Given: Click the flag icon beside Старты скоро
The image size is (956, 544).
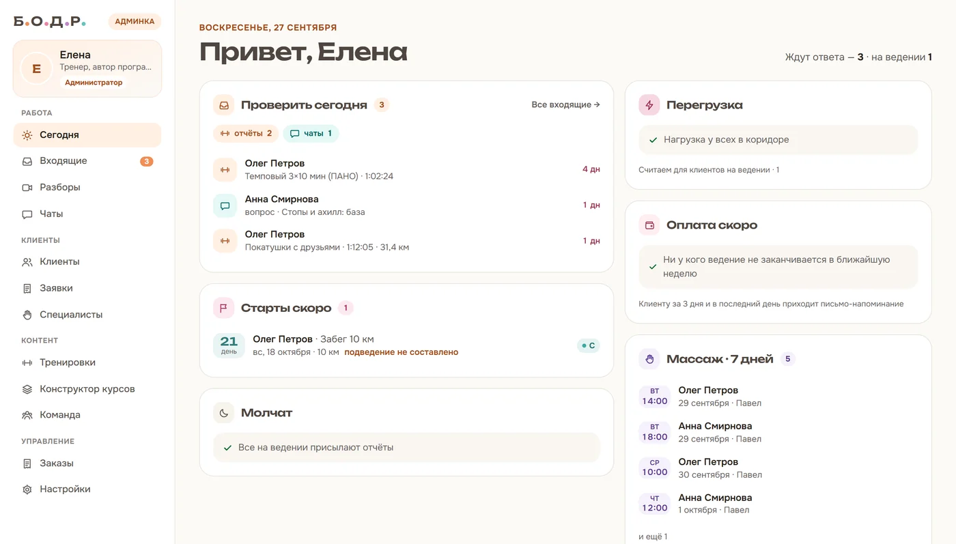Looking at the screenshot, I should [223, 308].
